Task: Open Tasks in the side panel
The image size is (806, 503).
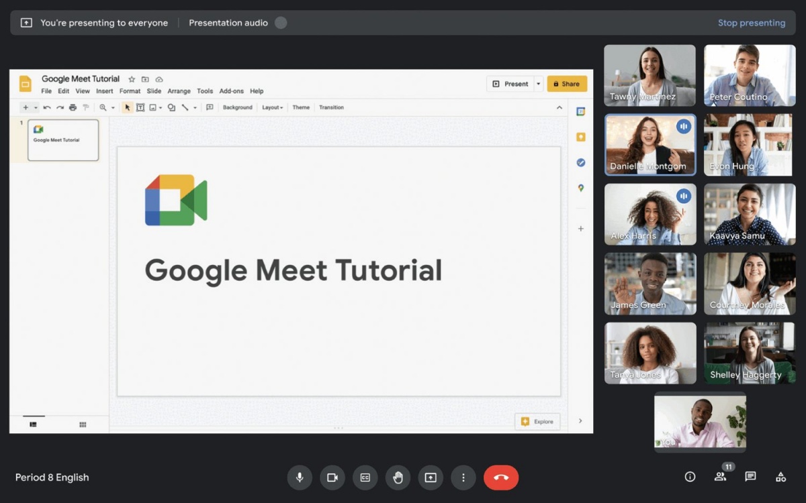Action: [581, 162]
